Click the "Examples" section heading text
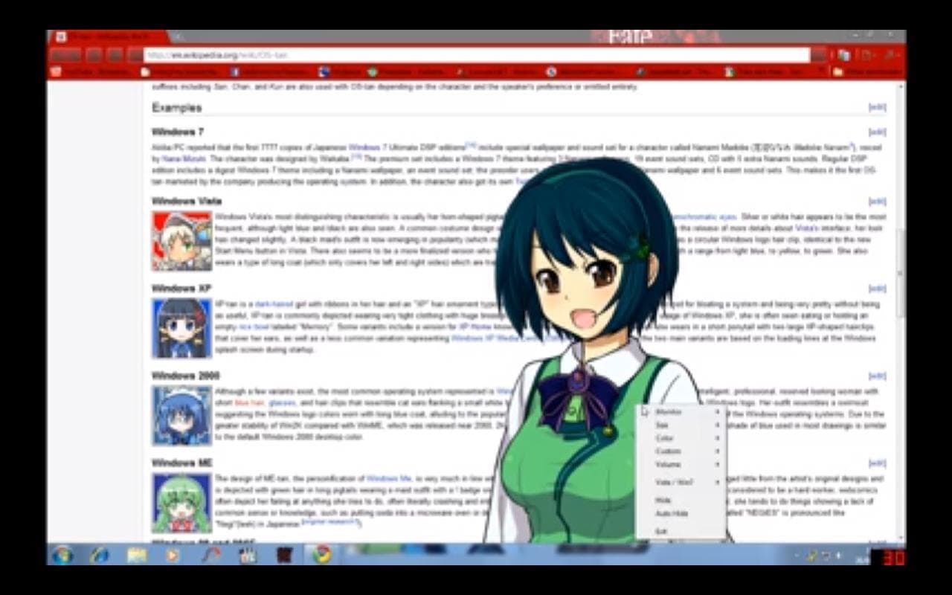Image resolution: width=952 pixels, height=595 pixels. (x=177, y=108)
